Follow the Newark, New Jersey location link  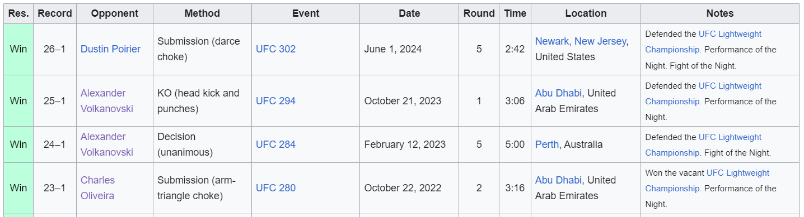click(581, 41)
